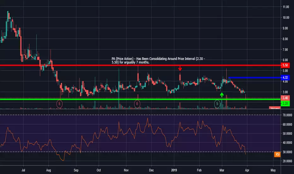Click 9.00 on the price scale
The height and width of the screenshot is (174, 294).
(285, 28)
